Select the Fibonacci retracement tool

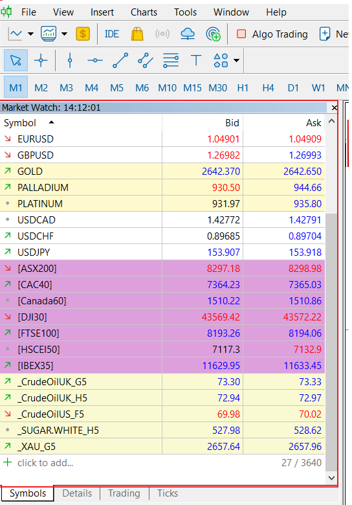(171, 60)
